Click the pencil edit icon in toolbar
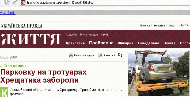Viewport: 190px width, 97px height. pos(15,2)
